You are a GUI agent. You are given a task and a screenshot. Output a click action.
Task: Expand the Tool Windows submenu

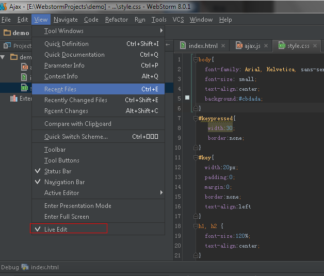[99, 31]
